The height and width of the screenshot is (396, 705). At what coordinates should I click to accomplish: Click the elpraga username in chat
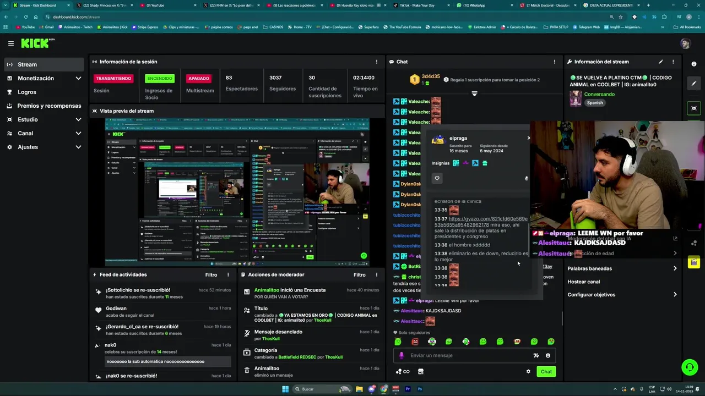point(424,301)
